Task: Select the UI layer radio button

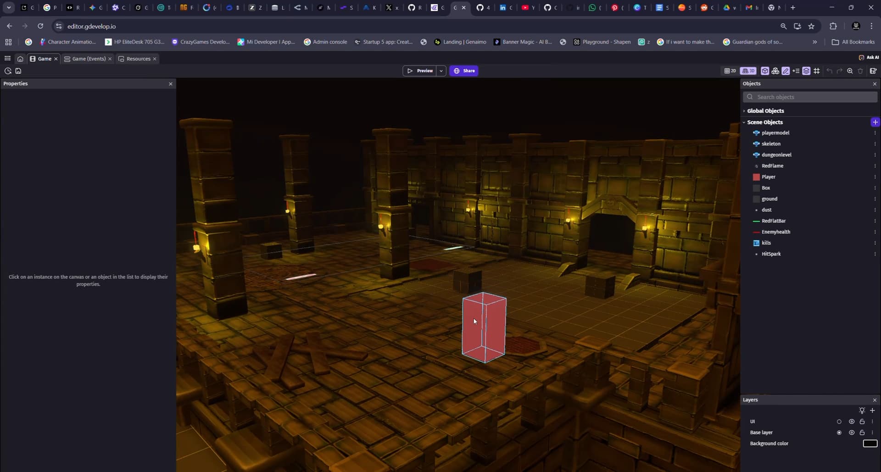Action: 839,422
